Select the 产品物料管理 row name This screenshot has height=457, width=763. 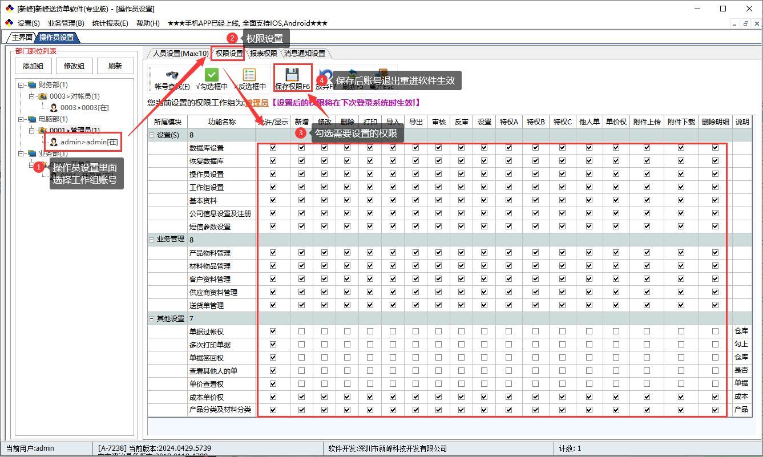pos(210,253)
